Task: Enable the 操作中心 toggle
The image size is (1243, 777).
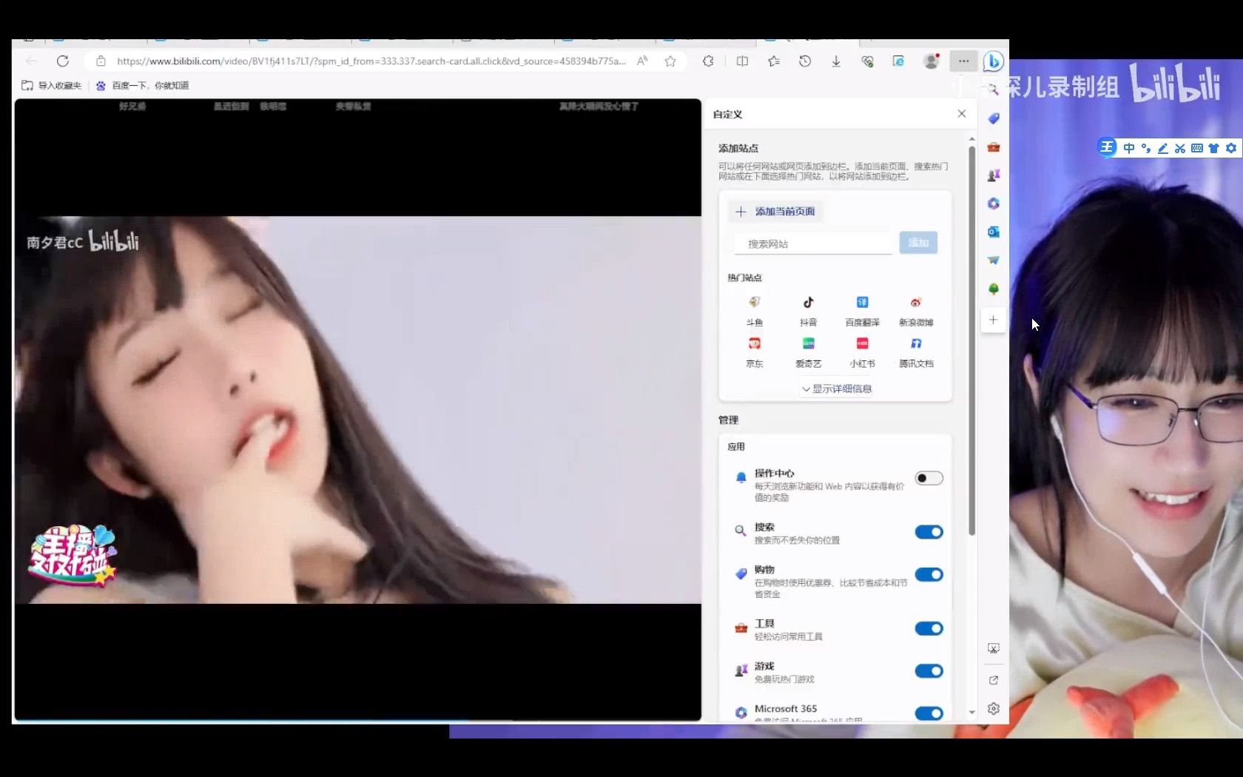Action: [x=929, y=478]
